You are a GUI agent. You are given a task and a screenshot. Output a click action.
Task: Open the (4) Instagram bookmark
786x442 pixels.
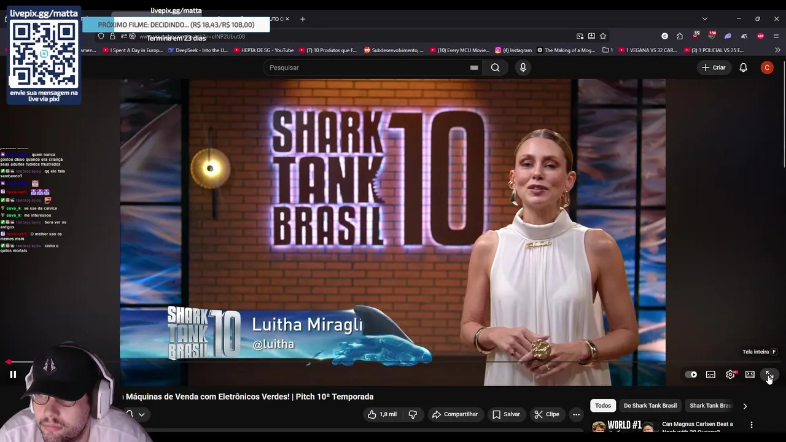[x=513, y=50]
